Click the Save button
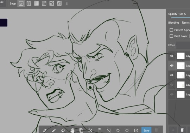The image size is (190, 133). 146,130
